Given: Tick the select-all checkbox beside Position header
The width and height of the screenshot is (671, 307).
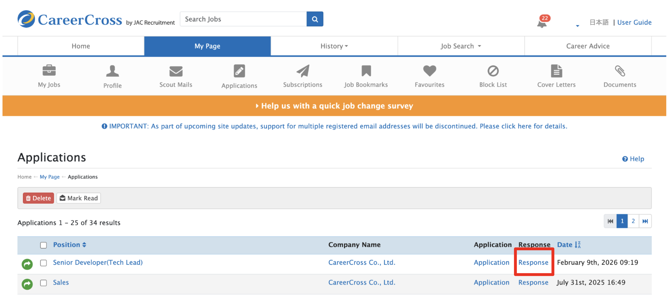Looking at the screenshot, I should click(x=43, y=245).
